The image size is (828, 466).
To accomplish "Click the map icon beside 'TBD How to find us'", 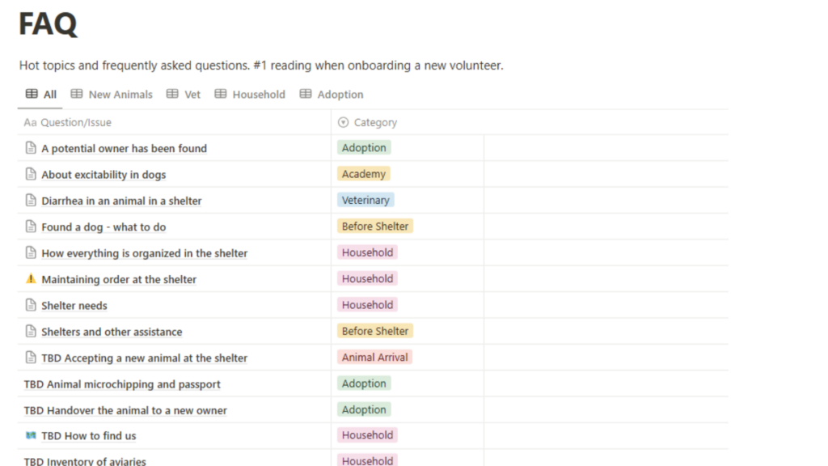I will click(x=31, y=435).
